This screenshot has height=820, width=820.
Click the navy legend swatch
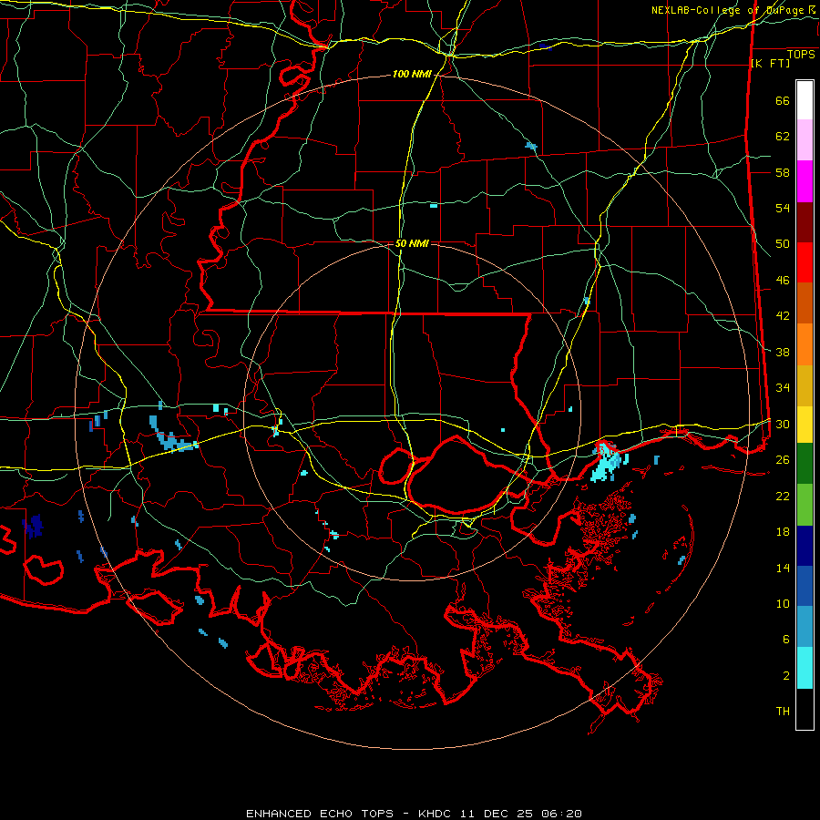pyautogui.click(x=805, y=546)
